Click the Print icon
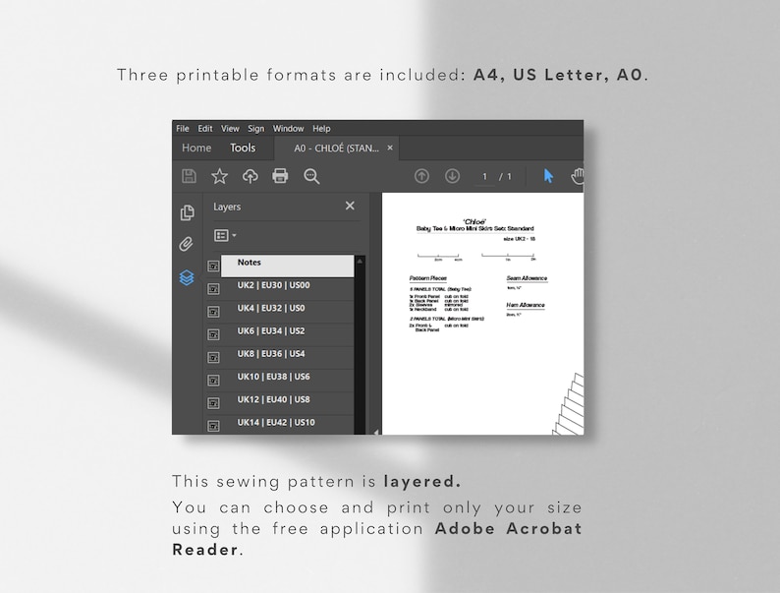 [280, 176]
